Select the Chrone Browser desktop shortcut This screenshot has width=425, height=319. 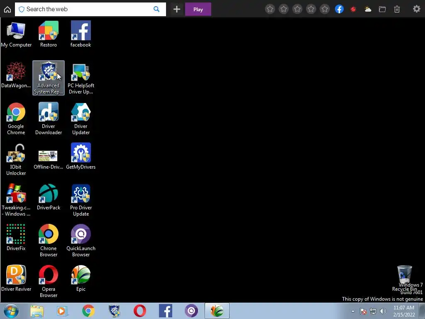(x=49, y=241)
